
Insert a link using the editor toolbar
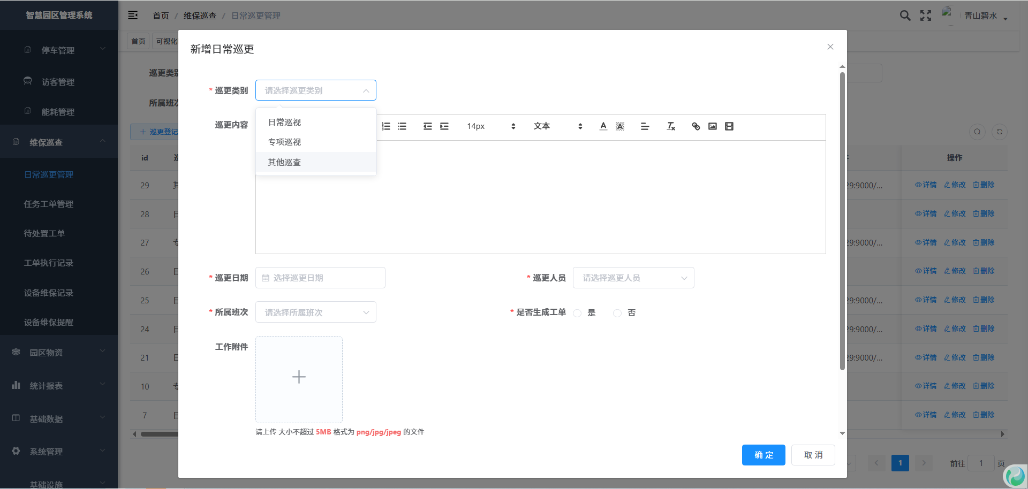(696, 126)
